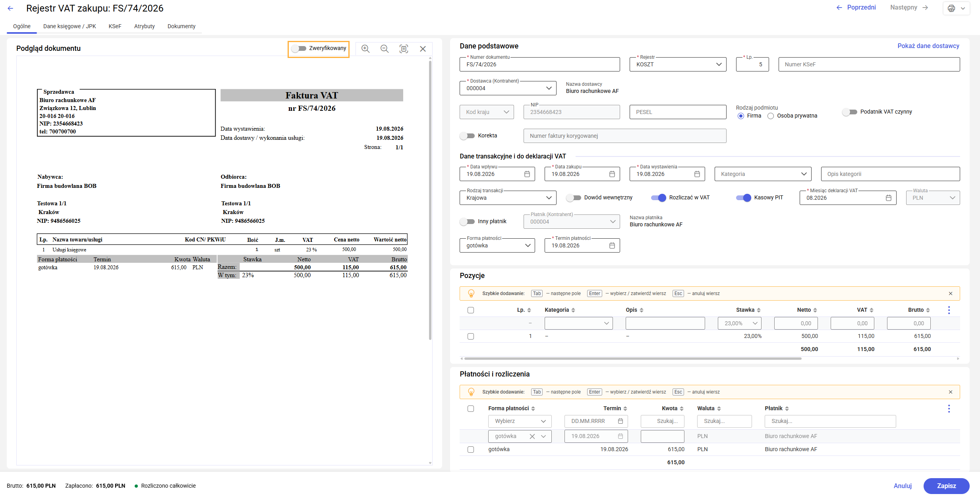Zoom out the document preview

click(x=385, y=48)
